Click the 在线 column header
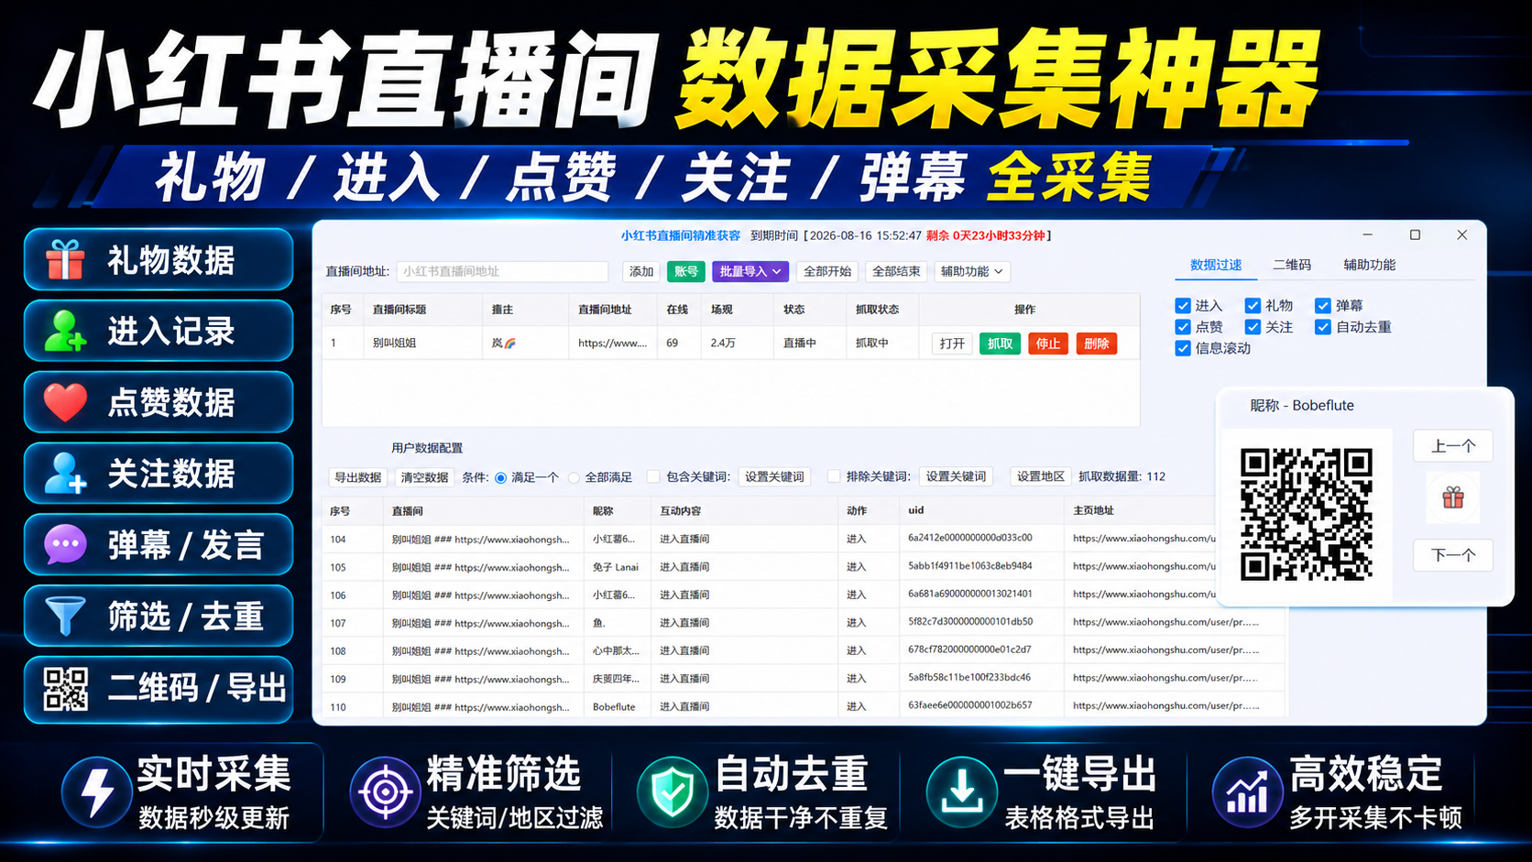 pyautogui.click(x=677, y=310)
